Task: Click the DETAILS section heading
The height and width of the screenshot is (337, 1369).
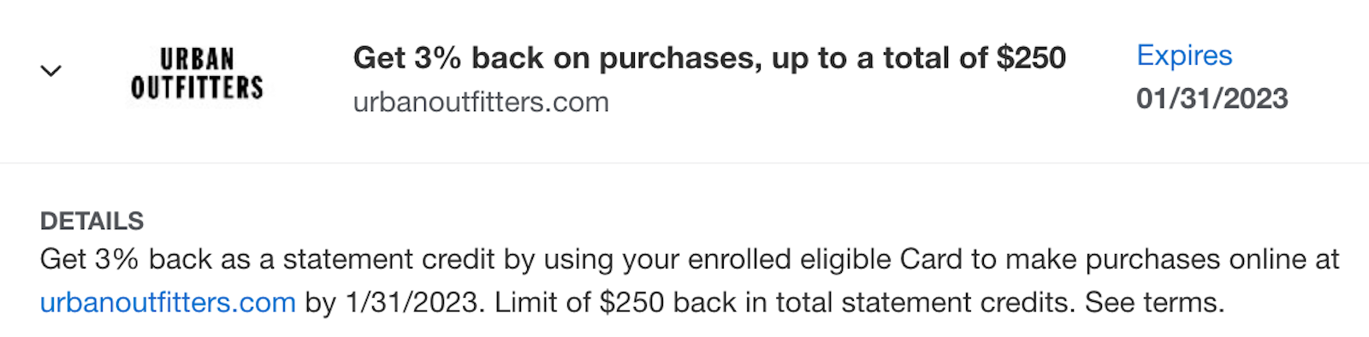Action: [x=92, y=221]
